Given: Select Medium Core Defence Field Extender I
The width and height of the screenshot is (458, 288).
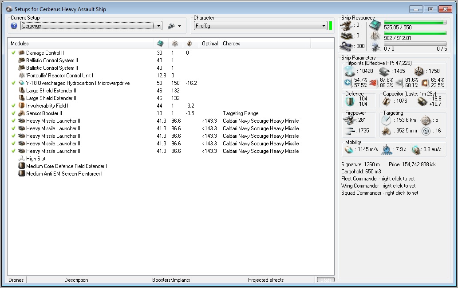Looking at the screenshot, I should [x=170, y=166].
